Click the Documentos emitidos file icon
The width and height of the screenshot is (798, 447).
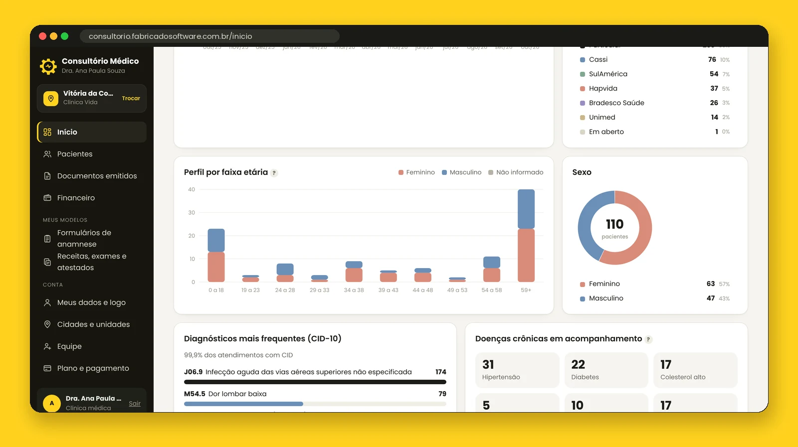coord(47,176)
